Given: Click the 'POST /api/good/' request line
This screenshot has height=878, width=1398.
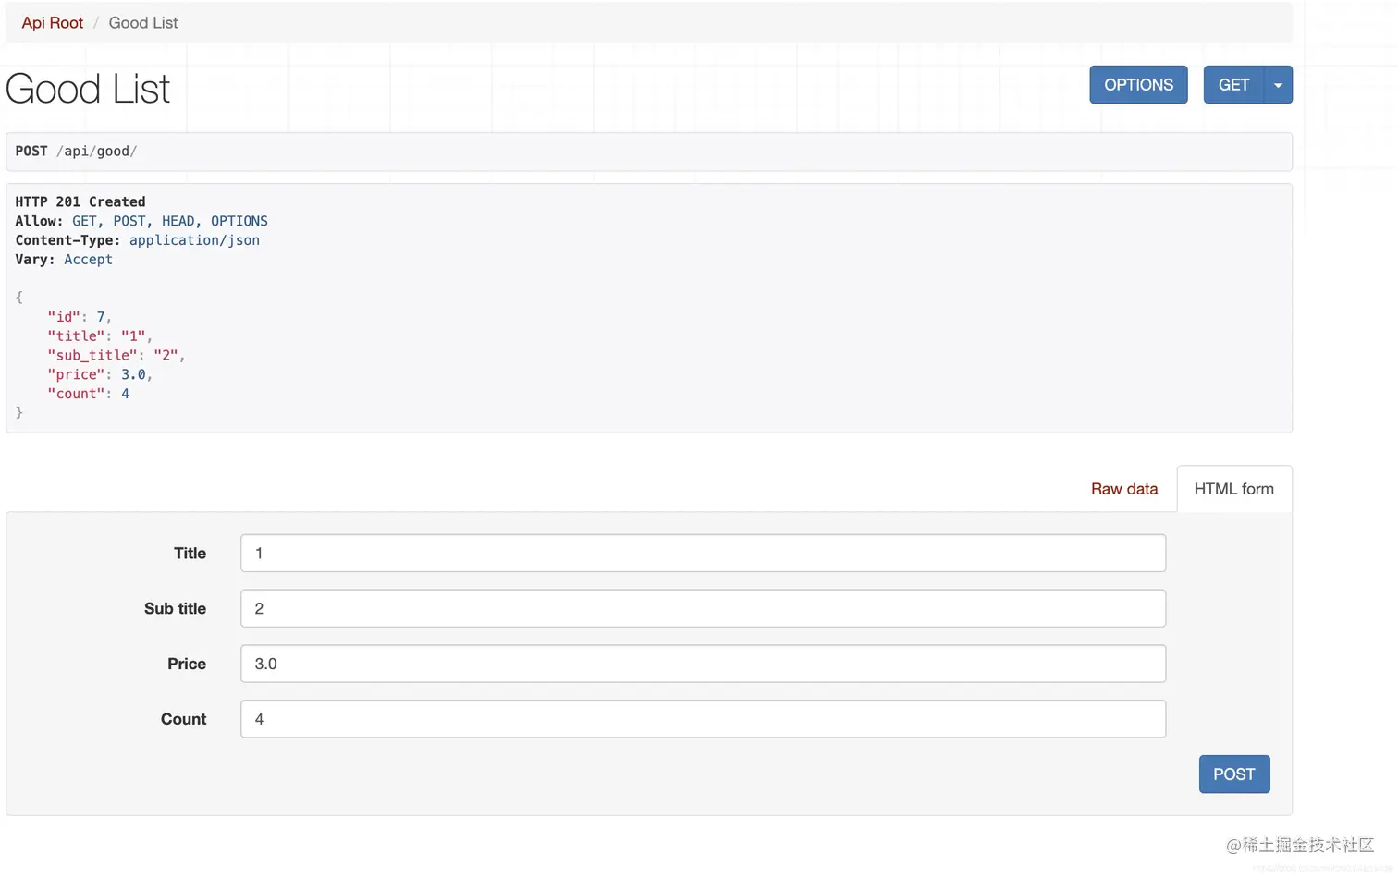Looking at the screenshot, I should tap(76, 152).
